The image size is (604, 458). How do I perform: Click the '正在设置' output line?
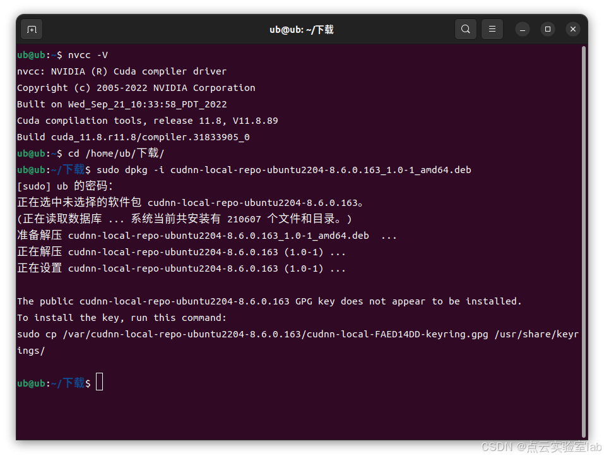click(x=181, y=268)
